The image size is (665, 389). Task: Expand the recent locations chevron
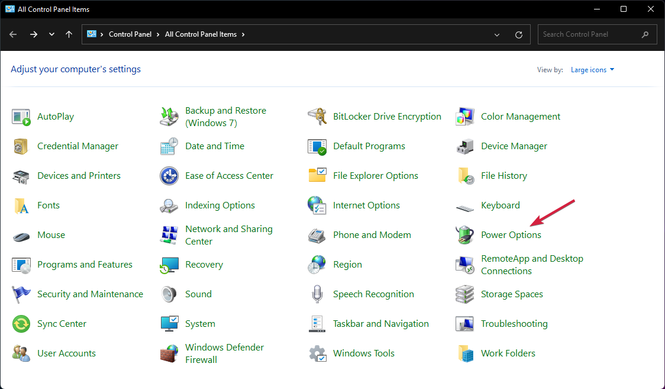[51, 34]
